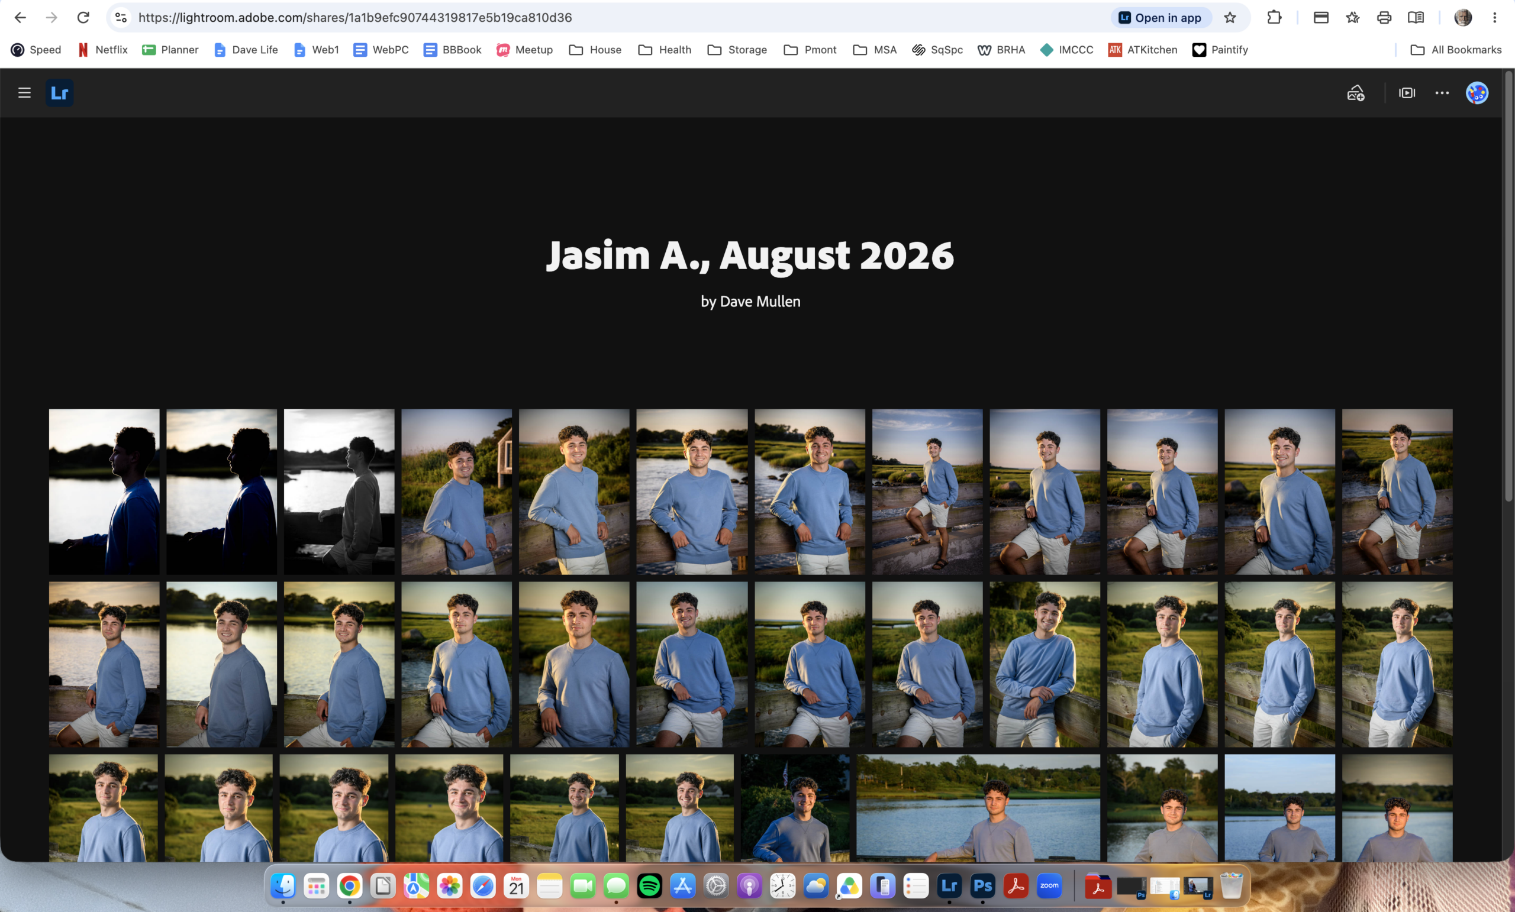Open Spotify from the dock
This screenshot has width=1515, height=912.
(x=649, y=886)
